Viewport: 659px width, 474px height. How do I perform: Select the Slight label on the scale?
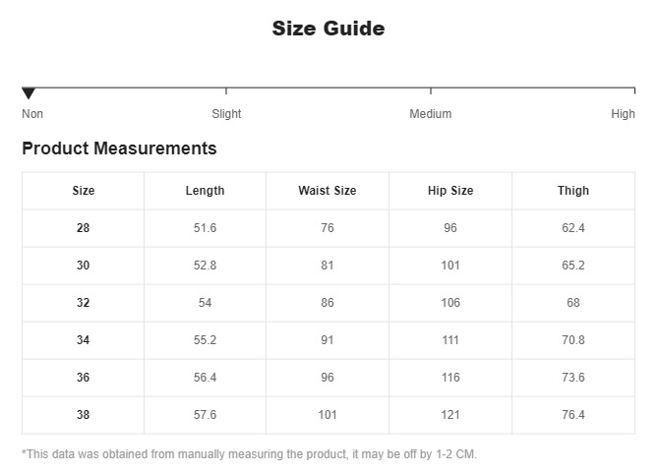click(226, 114)
